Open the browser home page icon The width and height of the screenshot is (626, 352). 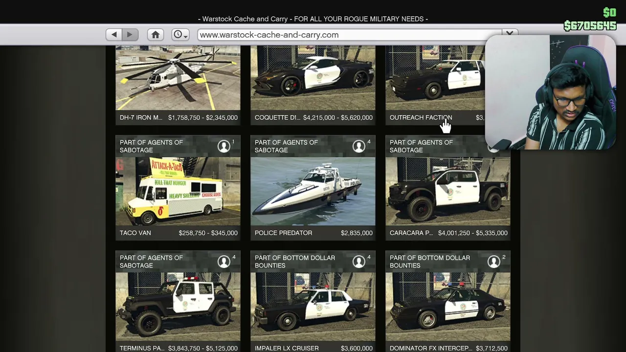click(x=156, y=35)
